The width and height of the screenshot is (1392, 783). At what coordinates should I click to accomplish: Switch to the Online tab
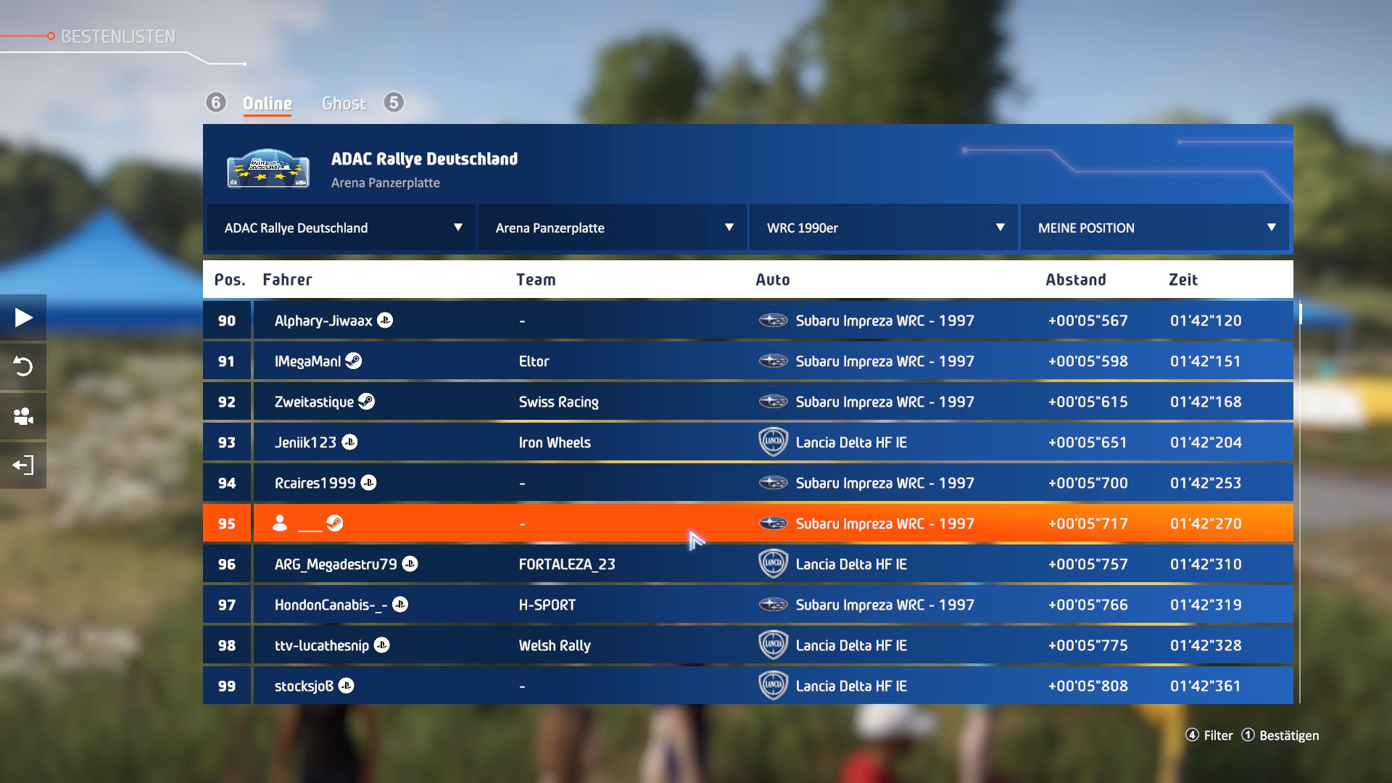tap(268, 104)
